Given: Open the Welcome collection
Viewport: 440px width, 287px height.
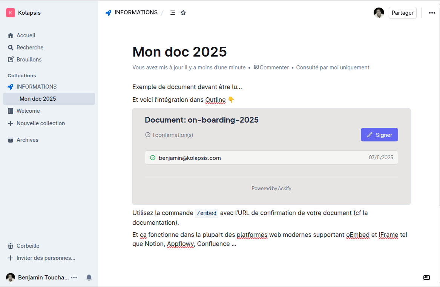Looking at the screenshot, I should coord(28,111).
